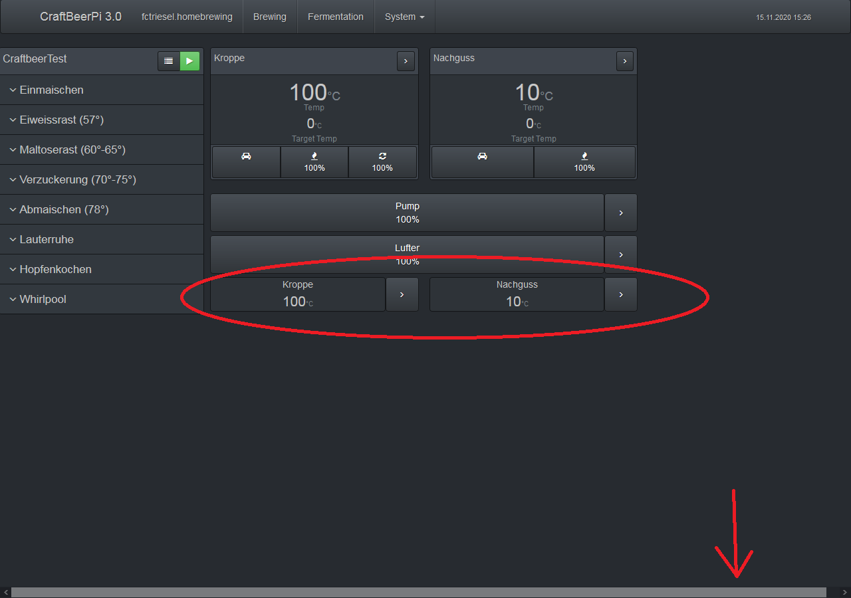Screen dimensions: 851x598
Task: Expand the Einmaischen brew step
Action: [51, 90]
